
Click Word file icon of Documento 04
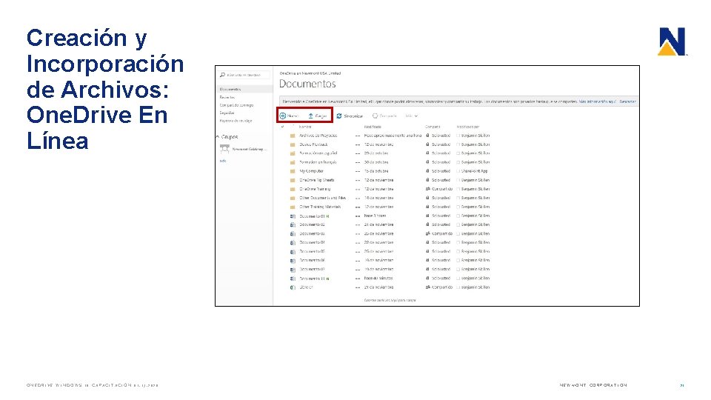click(x=293, y=243)
